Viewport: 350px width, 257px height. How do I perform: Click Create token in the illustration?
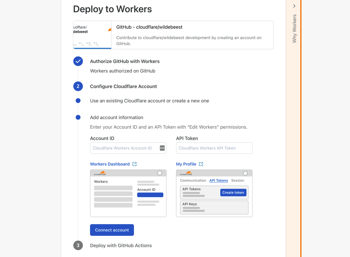point(233,192)
